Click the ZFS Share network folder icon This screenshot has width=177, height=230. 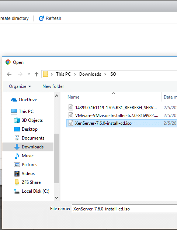[x=17, y=182]
